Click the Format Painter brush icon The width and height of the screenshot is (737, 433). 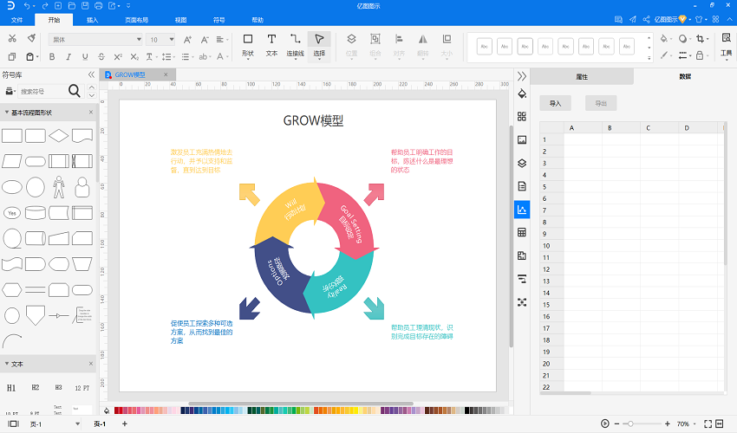tap(31, 38)
